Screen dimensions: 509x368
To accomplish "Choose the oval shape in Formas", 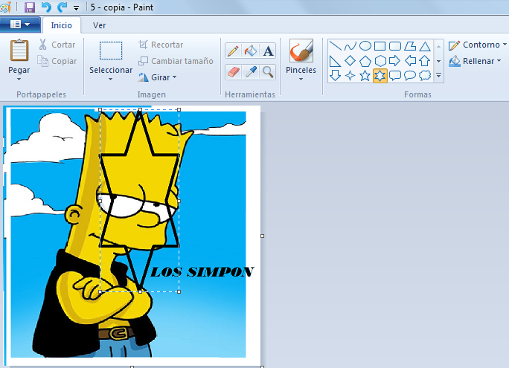I will point(365,46).
